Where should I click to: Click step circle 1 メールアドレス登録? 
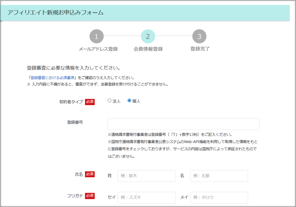click(97, 36)
